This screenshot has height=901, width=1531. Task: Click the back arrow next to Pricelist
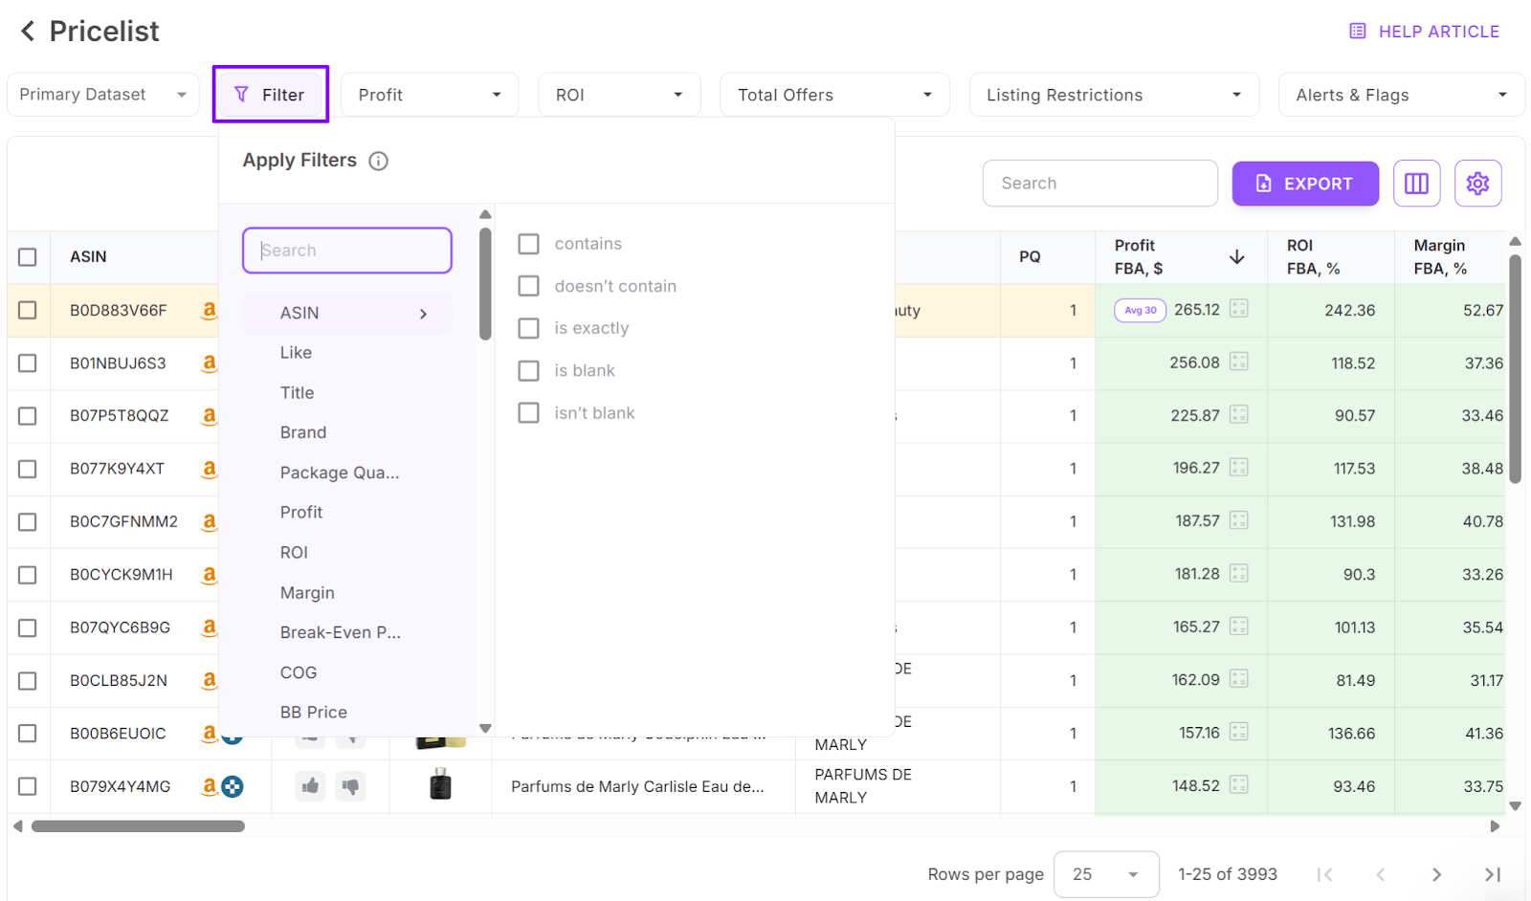click(x=28, y=32)
